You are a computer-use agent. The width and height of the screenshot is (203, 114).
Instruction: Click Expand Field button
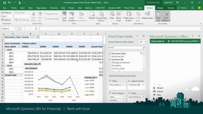pyautogui.click(x=51, y=14)
